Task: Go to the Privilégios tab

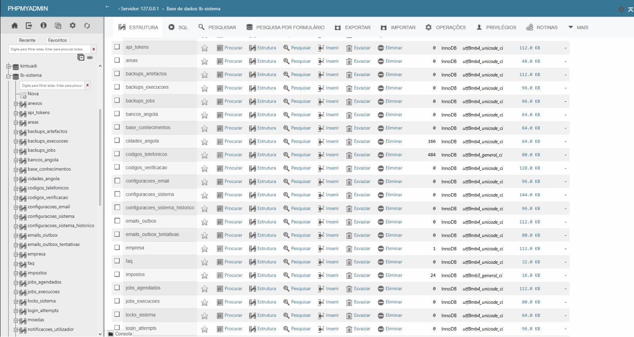Action: point(496,27)
